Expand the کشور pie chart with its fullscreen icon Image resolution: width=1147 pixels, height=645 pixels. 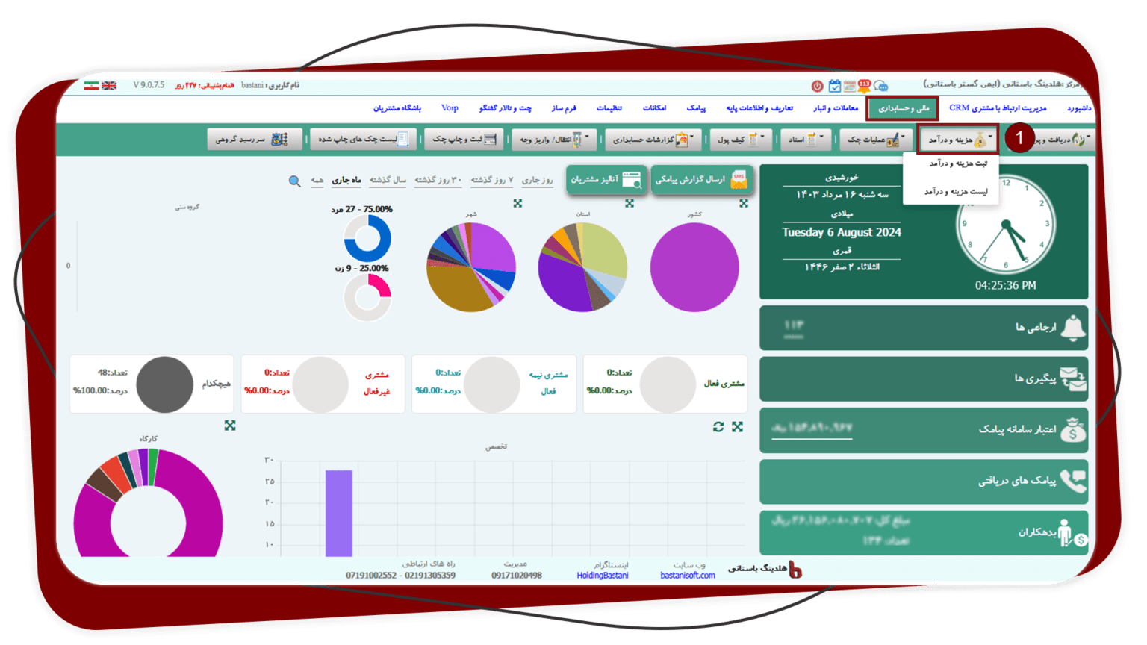(x=744, y=203)
